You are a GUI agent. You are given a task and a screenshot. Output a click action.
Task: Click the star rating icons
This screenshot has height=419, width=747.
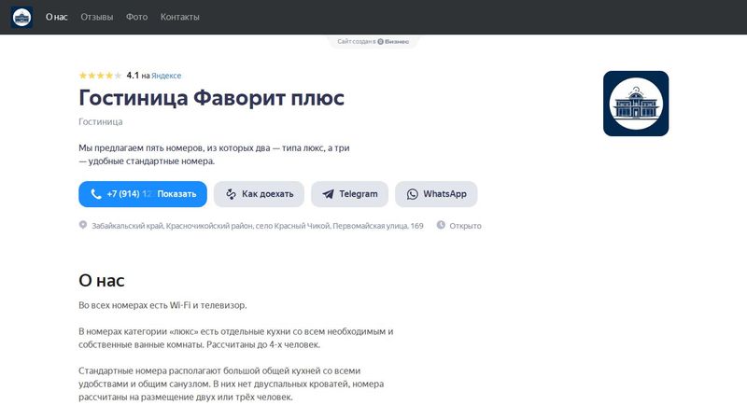(x=100, y=76)
